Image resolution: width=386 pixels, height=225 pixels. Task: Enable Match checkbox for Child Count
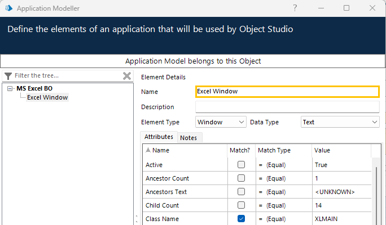pyautogui.click(x=241, y=205)
